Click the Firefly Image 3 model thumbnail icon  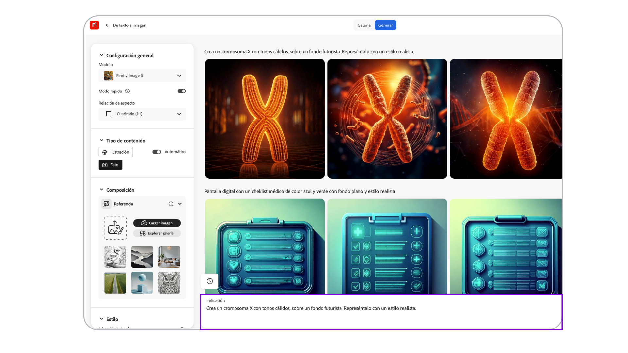tap(109, 76)
